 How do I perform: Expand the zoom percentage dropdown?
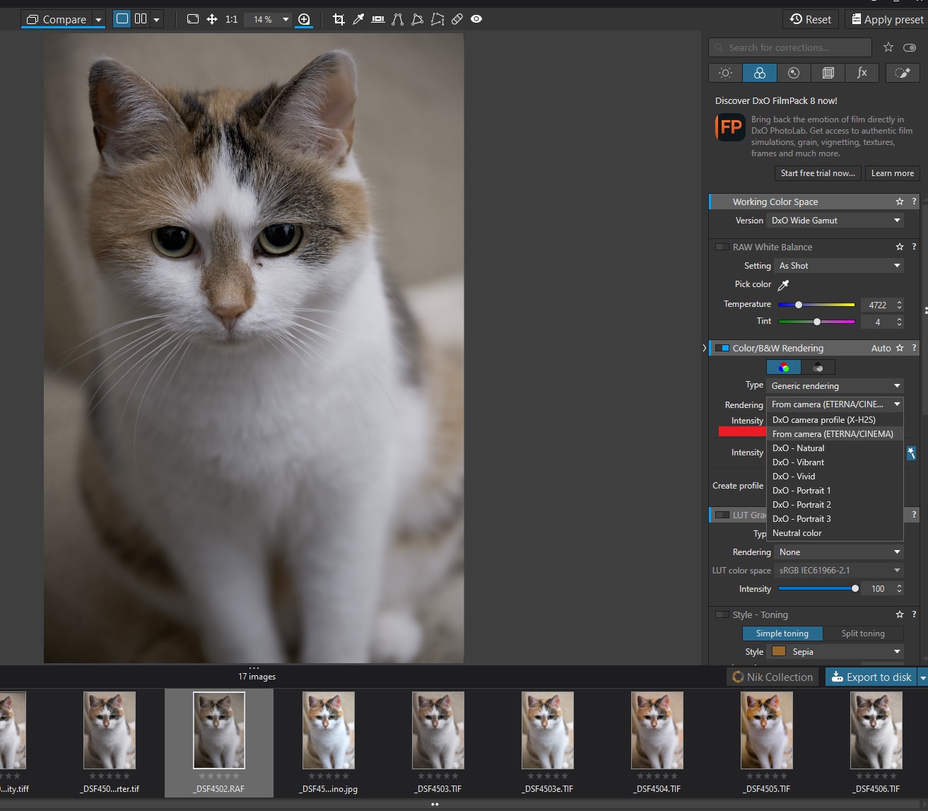[x=286, y=19]
